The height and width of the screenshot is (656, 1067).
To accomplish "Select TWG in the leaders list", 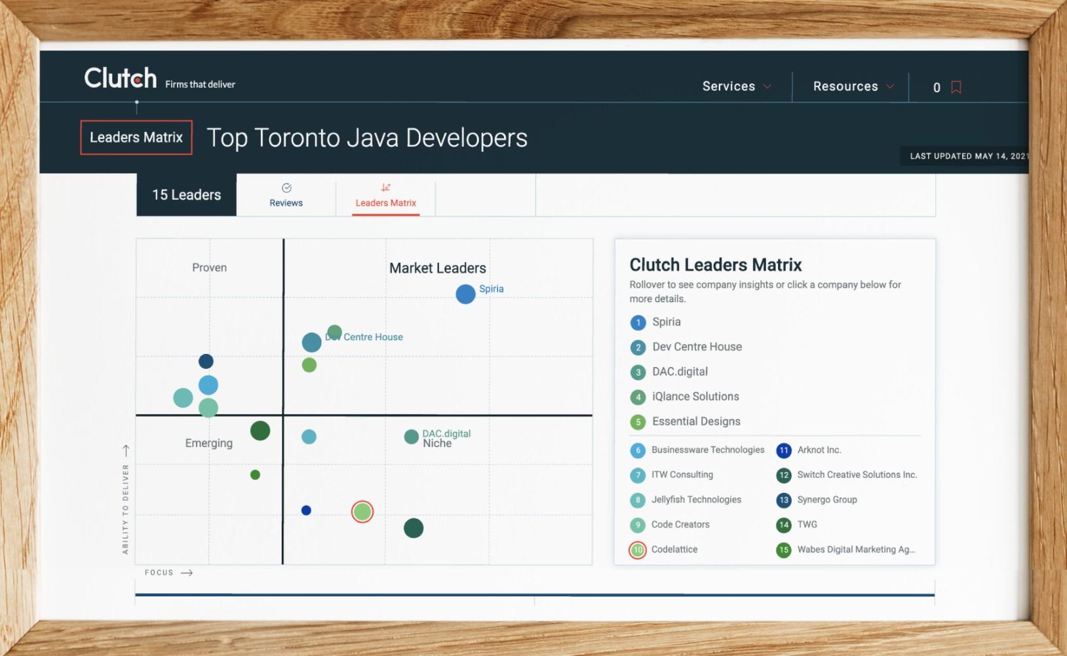I will point(807,525).
